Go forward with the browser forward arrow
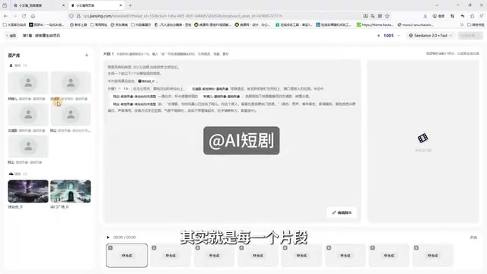The height and width of the screenshot is (274, 487). click(x=14, y=16)
